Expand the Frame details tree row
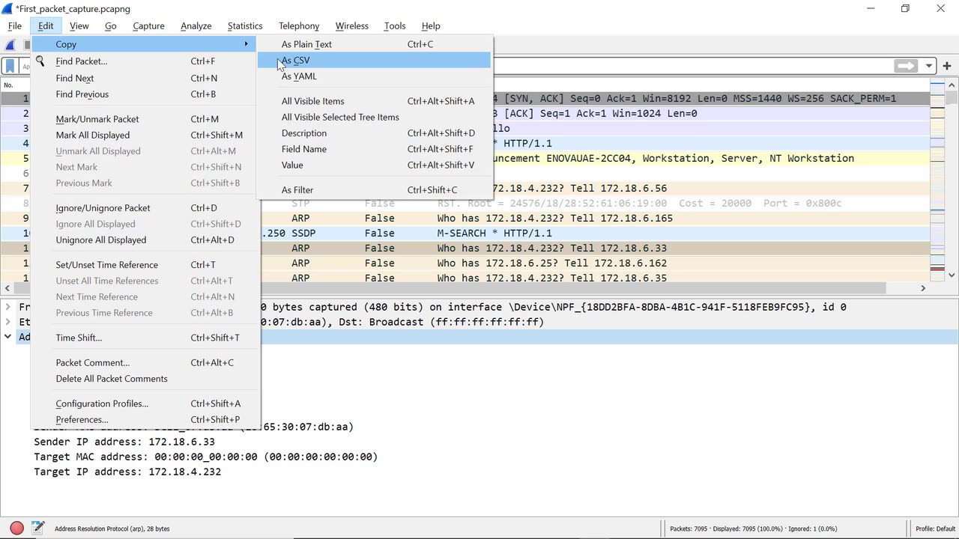 (8, 307)
